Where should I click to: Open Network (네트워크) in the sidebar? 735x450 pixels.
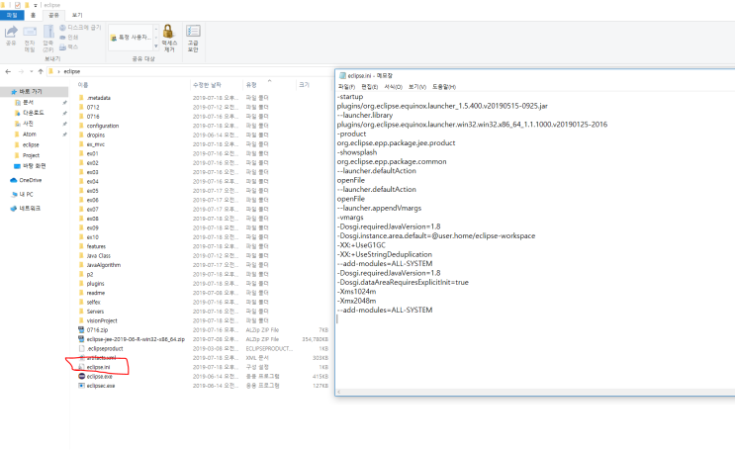coord(30,208)
